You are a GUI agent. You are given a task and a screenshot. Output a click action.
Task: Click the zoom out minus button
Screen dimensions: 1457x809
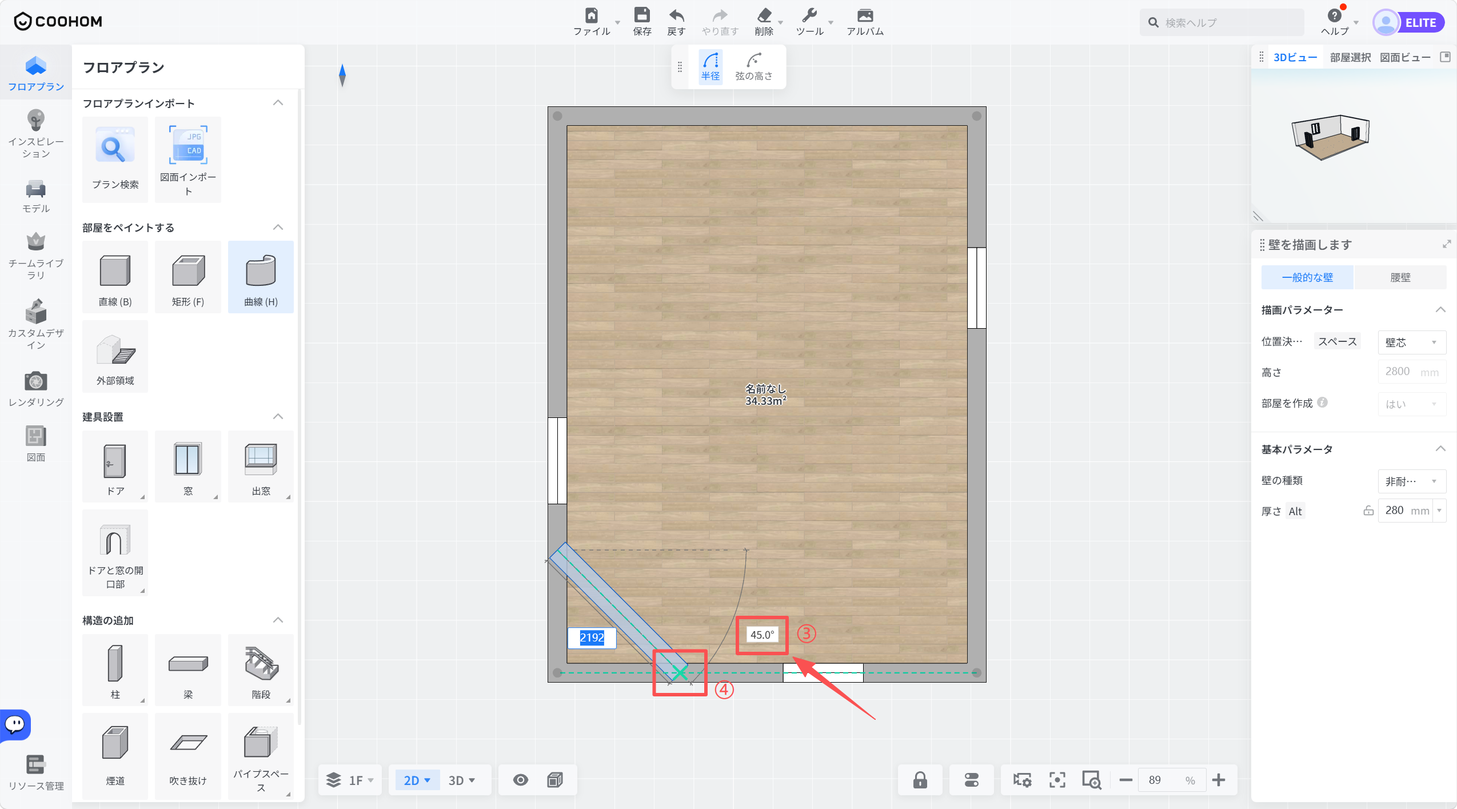point(1125,780)
